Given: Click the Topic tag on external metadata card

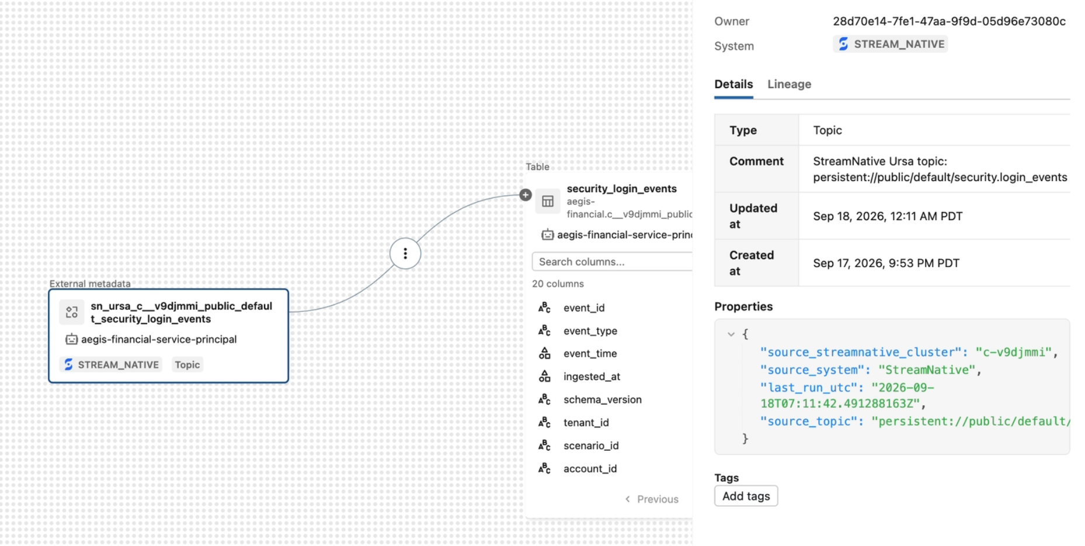Looking at the screenshot, I should (x=187, y=365).
